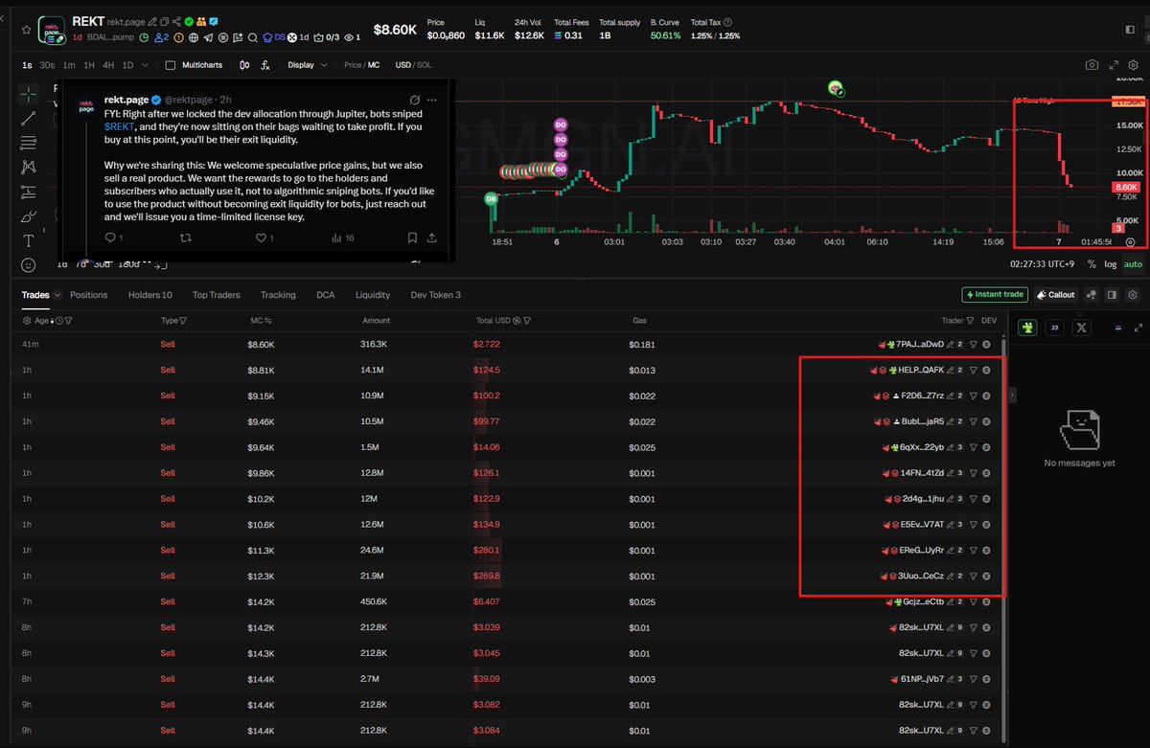Switch currency between USD and SOL

(x=413, y=65)
